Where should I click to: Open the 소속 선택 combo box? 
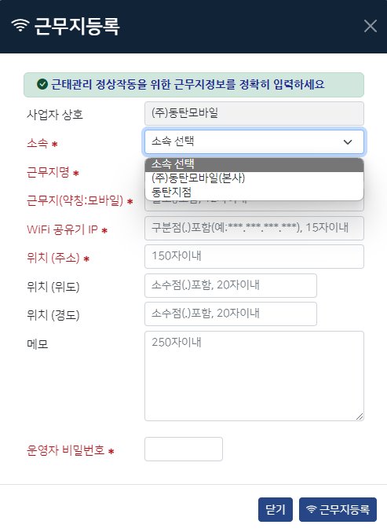tap(254, 141)
